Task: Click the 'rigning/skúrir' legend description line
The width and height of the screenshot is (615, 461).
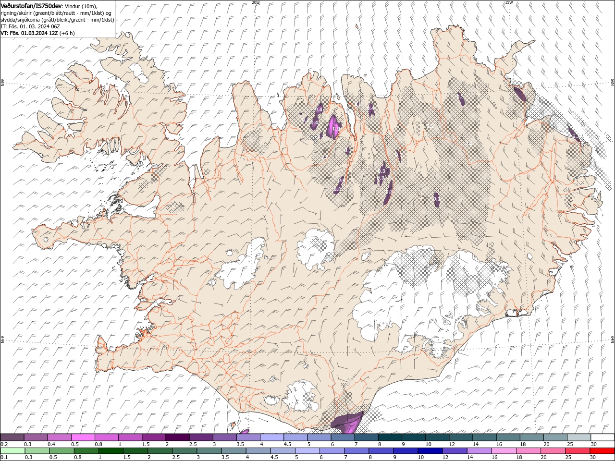Action: (x=56, y=13)
